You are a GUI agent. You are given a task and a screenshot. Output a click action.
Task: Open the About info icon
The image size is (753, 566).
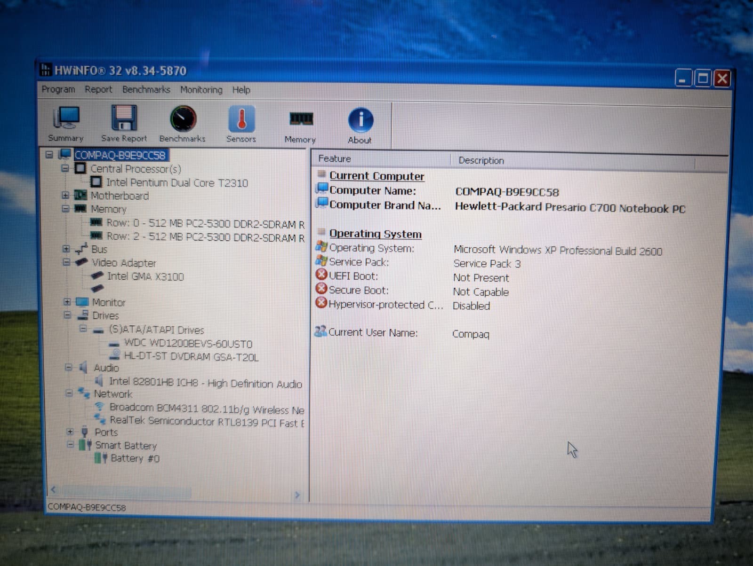coord(360,120)
